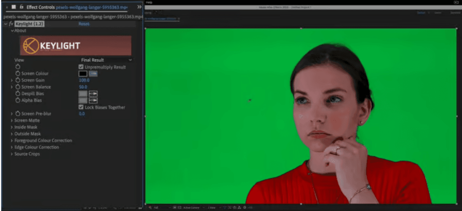This screenshot has height=211, width=462.
Task: Toggle the Keylight fx effect switch
Action: click(11, 24)
